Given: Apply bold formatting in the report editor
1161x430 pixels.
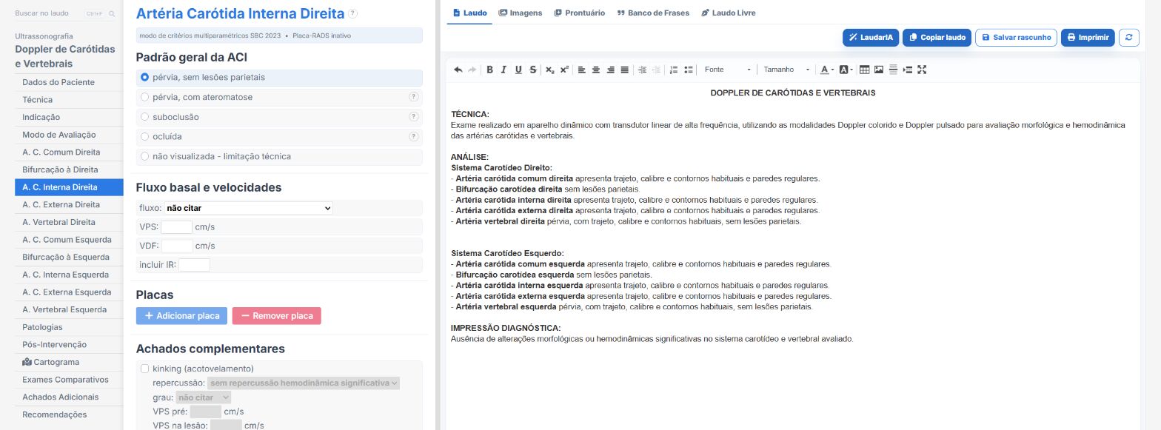Looking at the screenshot, I should [489, 70].
